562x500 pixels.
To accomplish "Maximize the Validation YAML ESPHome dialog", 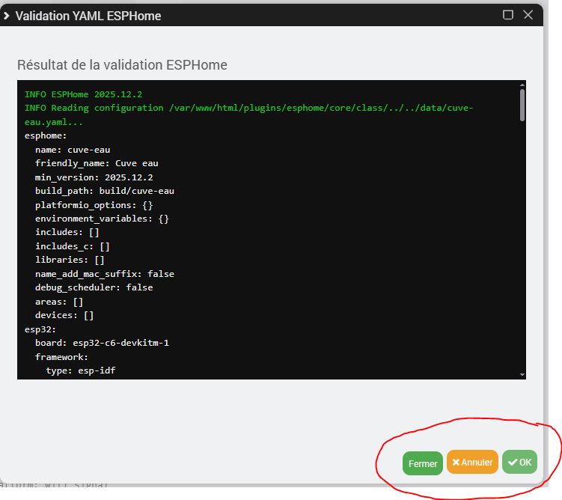I will pos(508,15).
